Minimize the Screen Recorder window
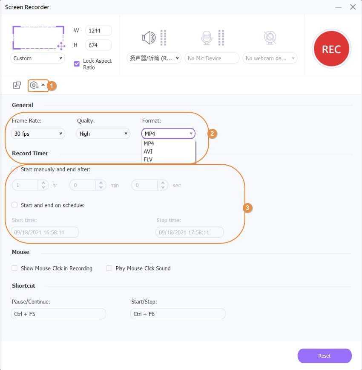This screenshot has height=370, width=362. point(338,7)
